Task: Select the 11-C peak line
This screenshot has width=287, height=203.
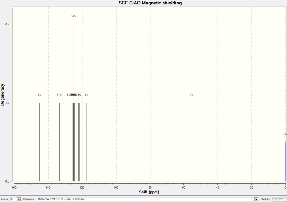Action: 60,142
